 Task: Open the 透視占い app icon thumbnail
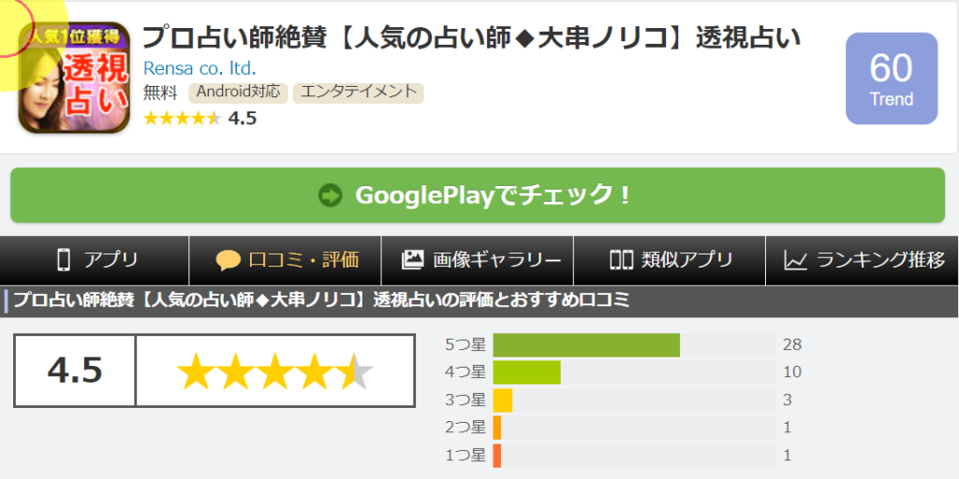point(75,78)
